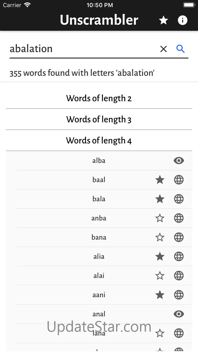Open web lookup globe for 'baal'

[179, 180]
